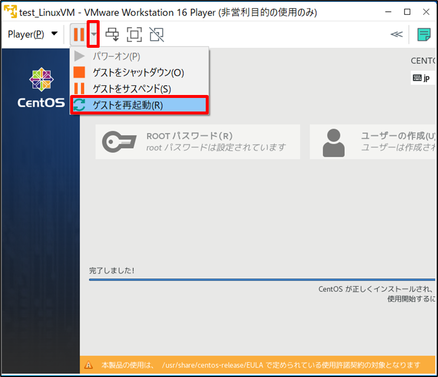The image size is (438, 377).
Task: Click the CentOS logo in sidebar
Action: (41, 88)
